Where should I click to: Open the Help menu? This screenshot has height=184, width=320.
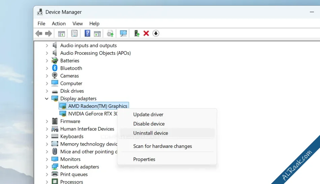pos(94,24)
